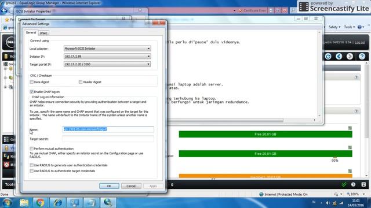
Task: Click the refresh icon in Group Manager toolbar
Action: coord(328,57)
